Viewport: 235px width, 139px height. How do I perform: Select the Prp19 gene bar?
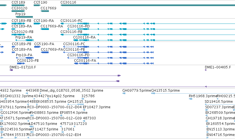(x=24, y=17)
